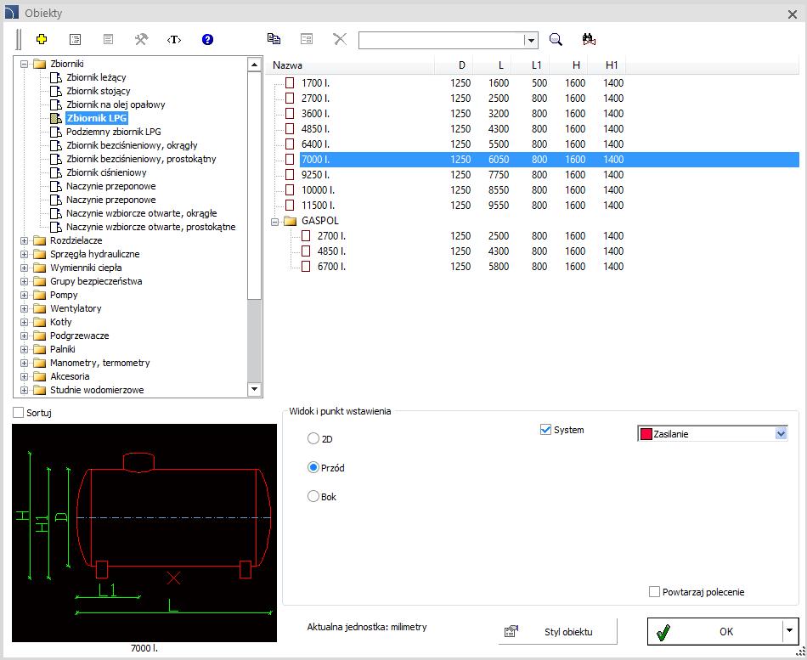The width and height of the screenshot is (807, 660).
Task: Click the GASPOL folder icon
Action: click(x=291, y=221)
